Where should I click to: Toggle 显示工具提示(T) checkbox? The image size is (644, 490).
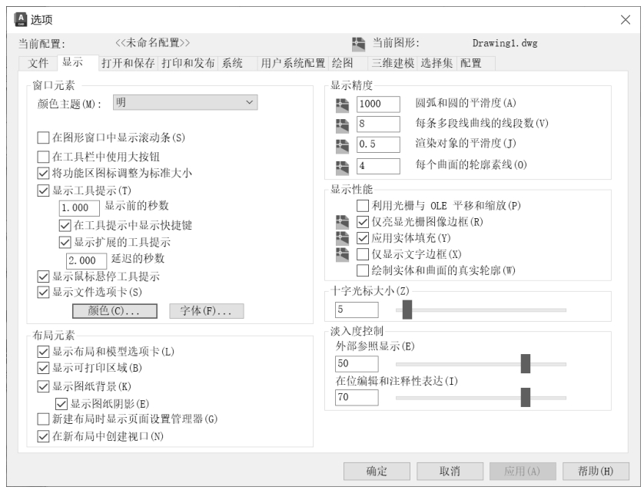tap(43, 190)
